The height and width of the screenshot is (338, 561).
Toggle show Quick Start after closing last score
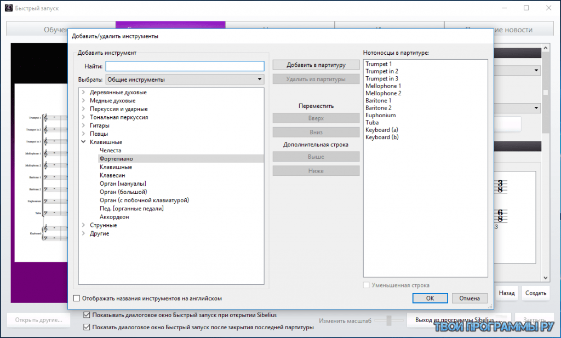(87, 328)
